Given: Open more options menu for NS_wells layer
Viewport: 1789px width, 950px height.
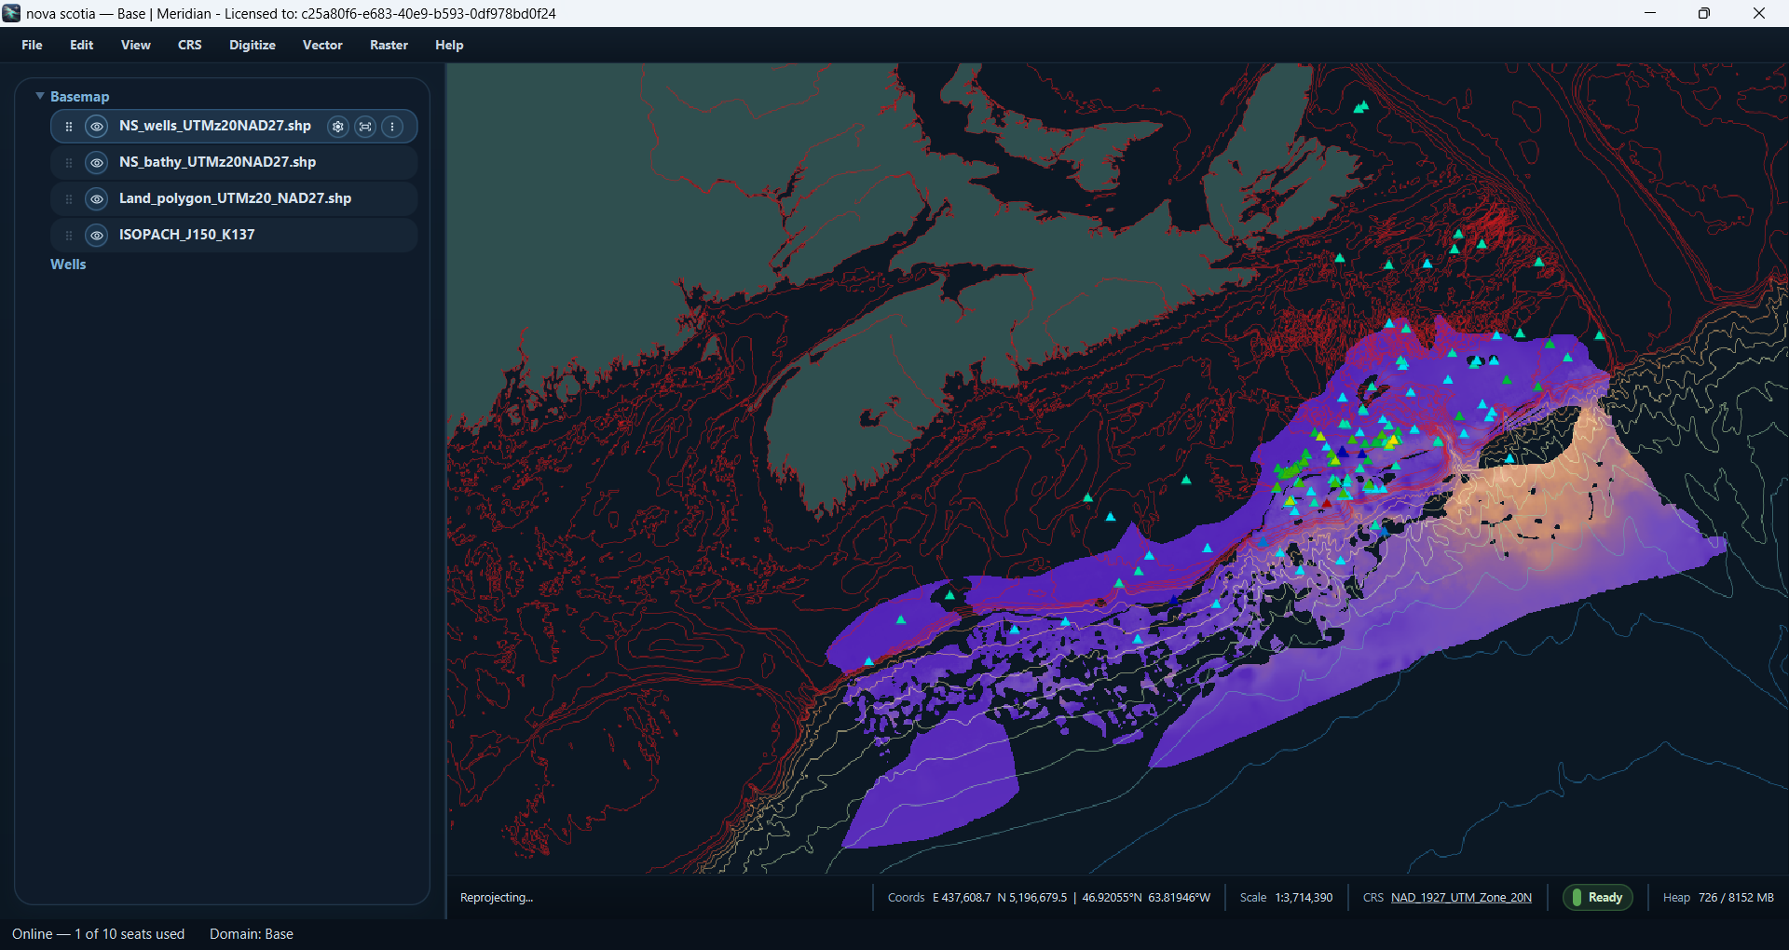Looking at the screenshot, I should [x=392, y=127].
